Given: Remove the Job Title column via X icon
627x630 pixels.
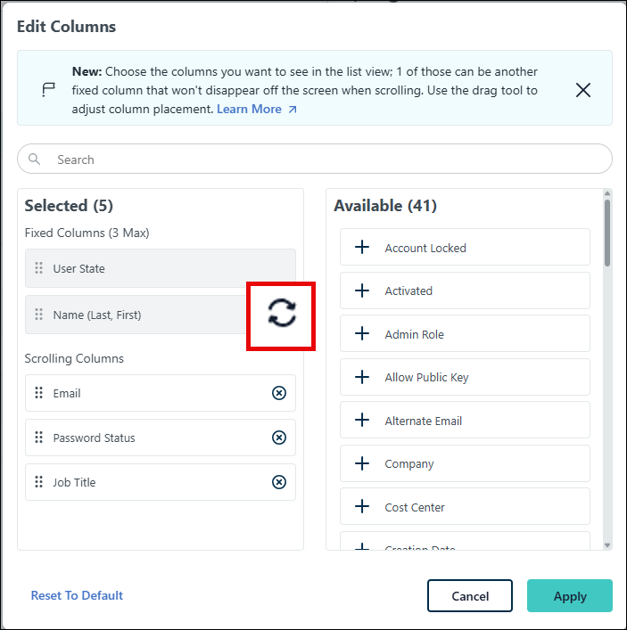Looking at the screenshot, I should [278, 482].
